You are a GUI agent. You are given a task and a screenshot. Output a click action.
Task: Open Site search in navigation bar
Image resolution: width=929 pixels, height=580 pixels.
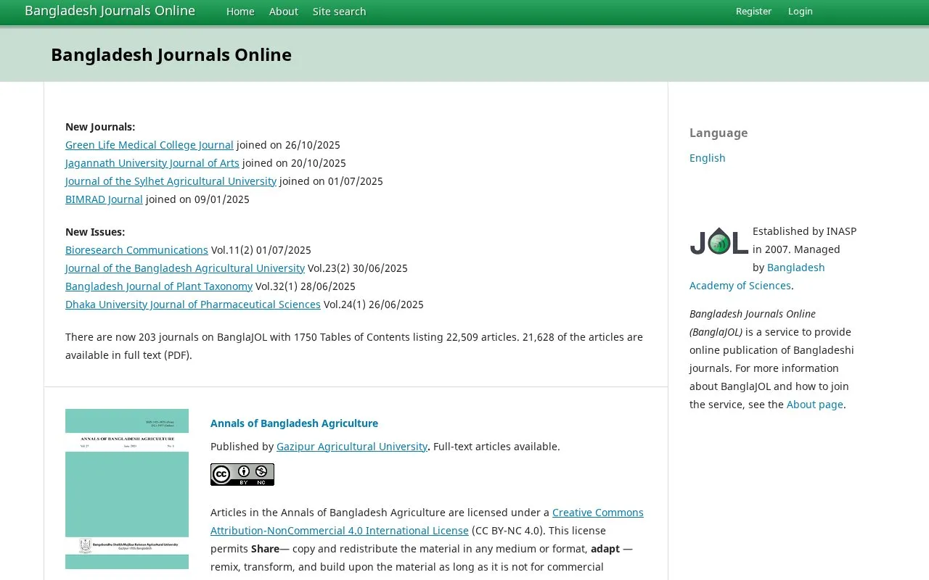tap(339, 11)
